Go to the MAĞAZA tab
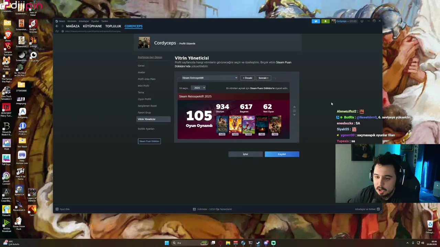This screenshot has height=247, width=440. tap(73, 26)
